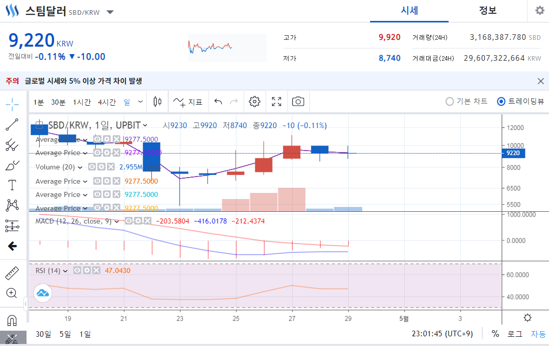Close the global price warning banner
Viewport: 549px width, 346px height.
click(x=541, y=81)
